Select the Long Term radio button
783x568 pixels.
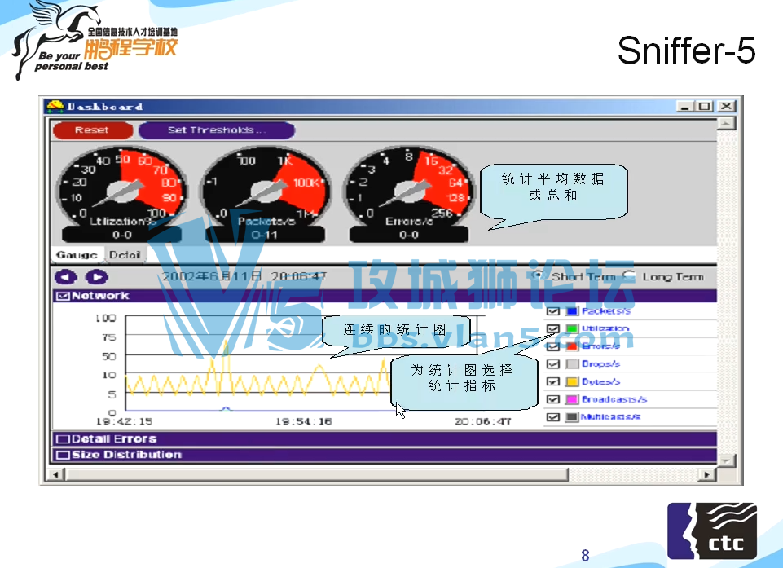click(629, 275)
